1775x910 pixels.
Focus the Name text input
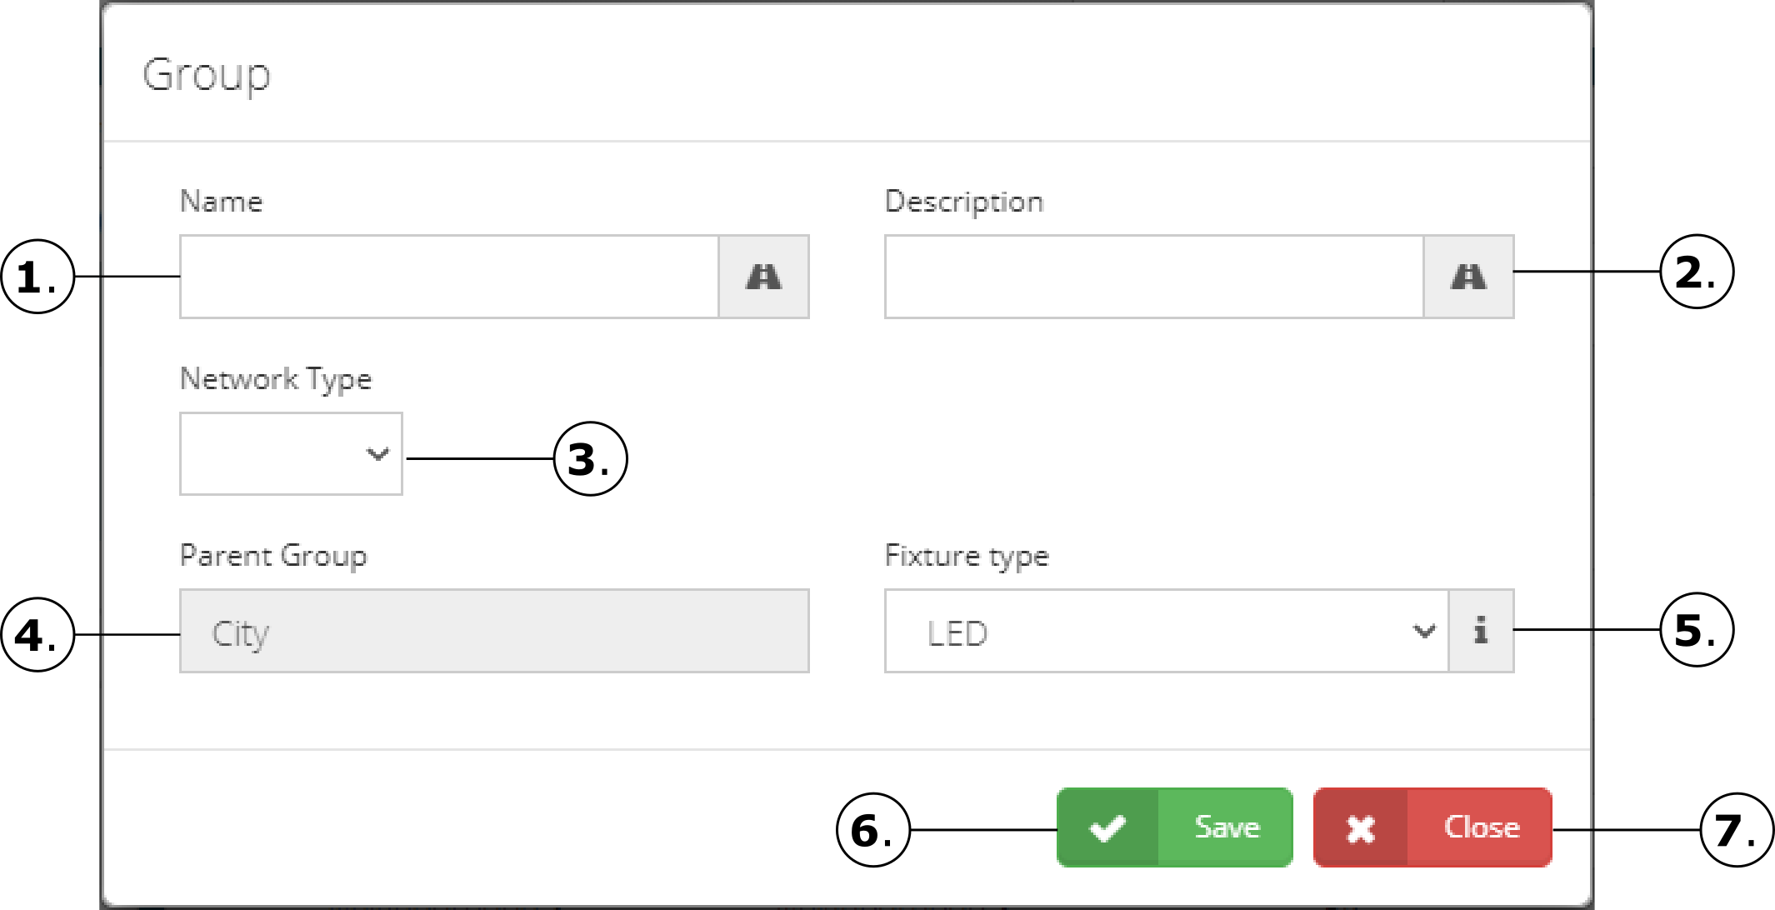click(x=449, y=277)
